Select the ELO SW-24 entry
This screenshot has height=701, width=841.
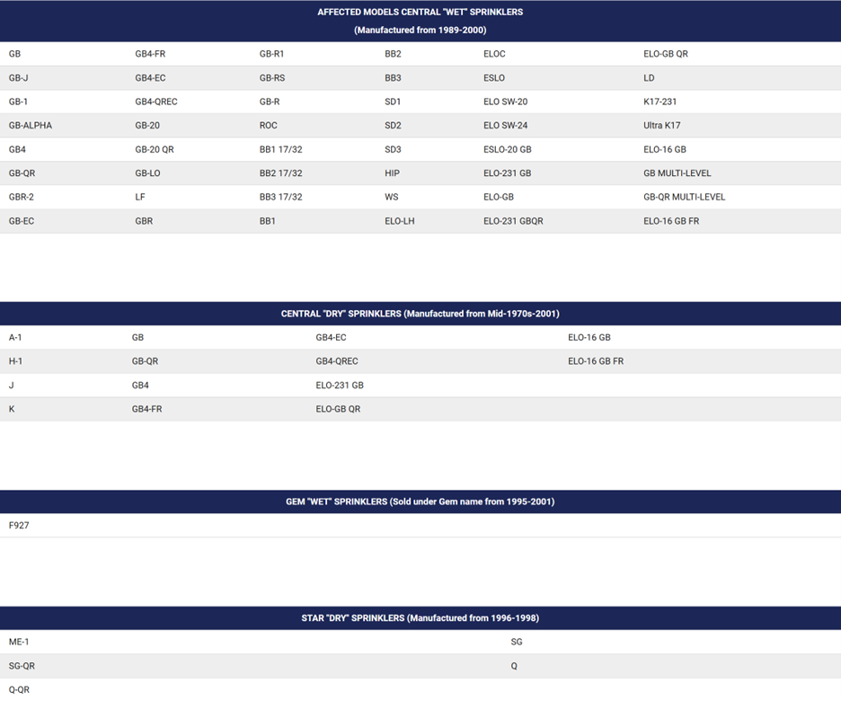coord(505,126)
